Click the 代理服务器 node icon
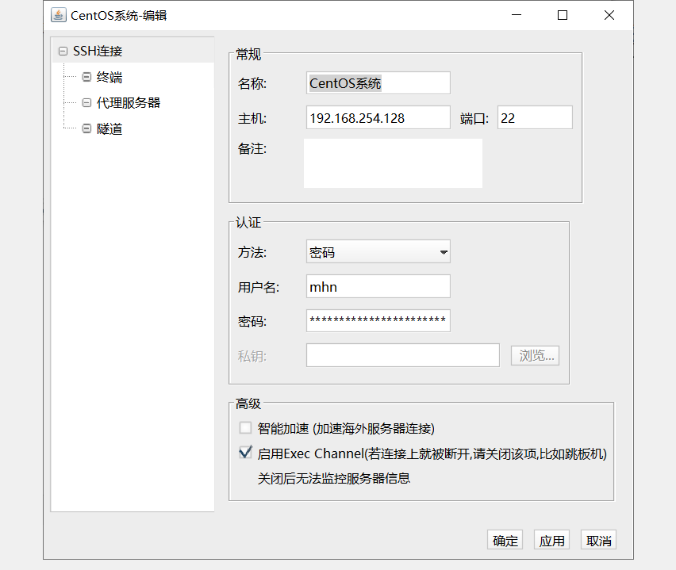The height and width of the screenshot is (570, 676). pos(86,102)
